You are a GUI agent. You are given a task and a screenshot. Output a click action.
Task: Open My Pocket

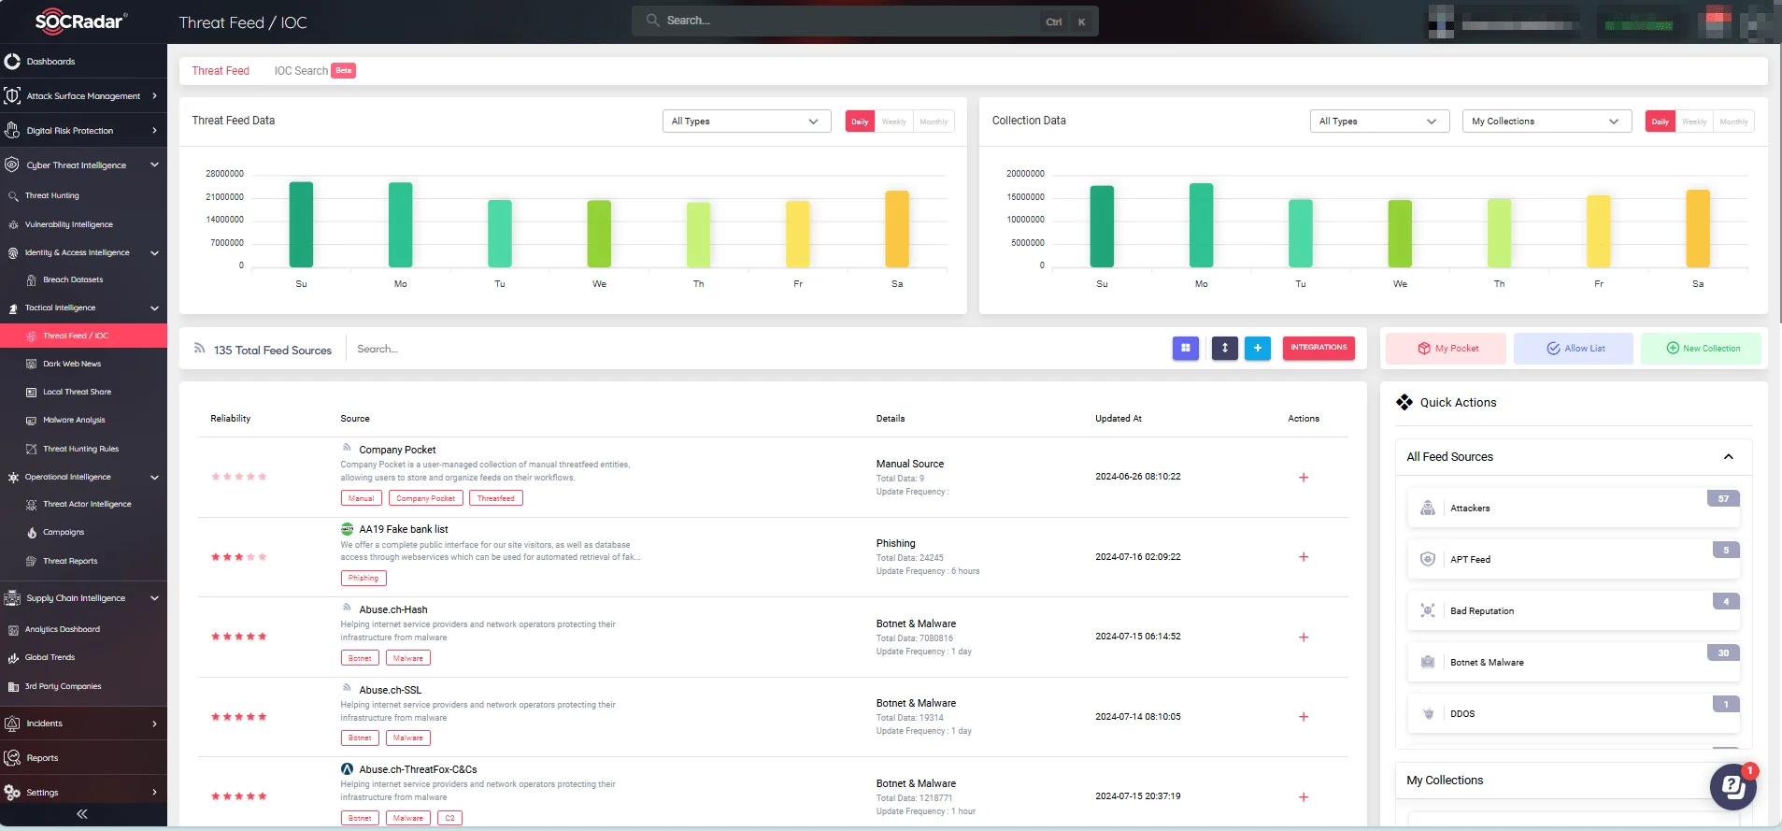click(x=1446, y=349)
